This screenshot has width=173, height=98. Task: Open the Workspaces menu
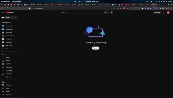click(5, 2)
